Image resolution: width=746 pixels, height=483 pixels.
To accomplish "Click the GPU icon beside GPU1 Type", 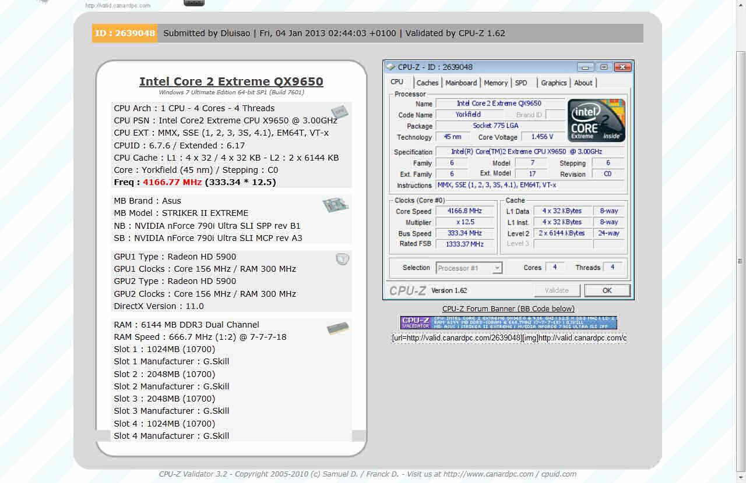I will pos(343,259).
